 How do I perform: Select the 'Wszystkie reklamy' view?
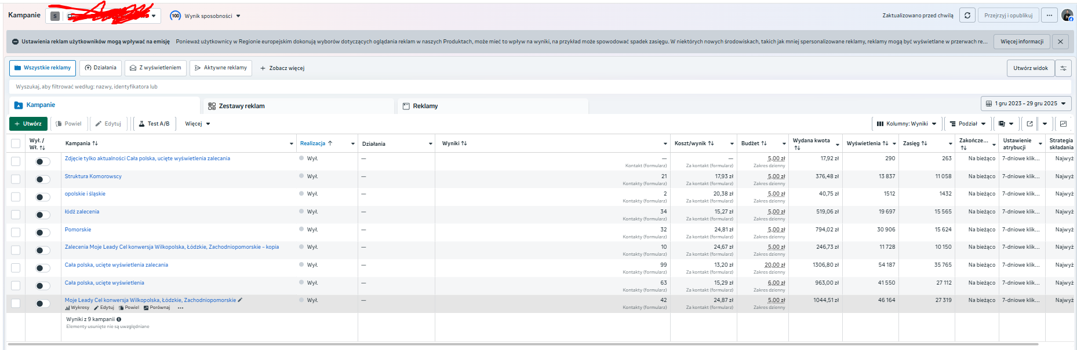tap(42, 68)
